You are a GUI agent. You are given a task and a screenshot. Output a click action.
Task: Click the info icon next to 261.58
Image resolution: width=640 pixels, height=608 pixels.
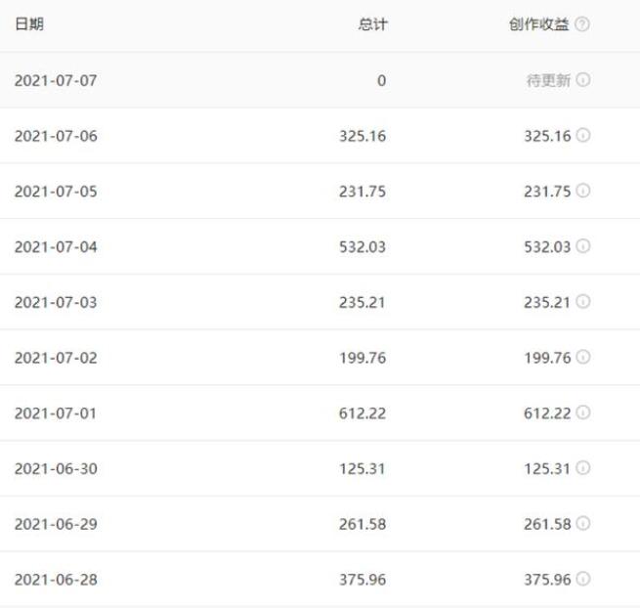(583, 524)
